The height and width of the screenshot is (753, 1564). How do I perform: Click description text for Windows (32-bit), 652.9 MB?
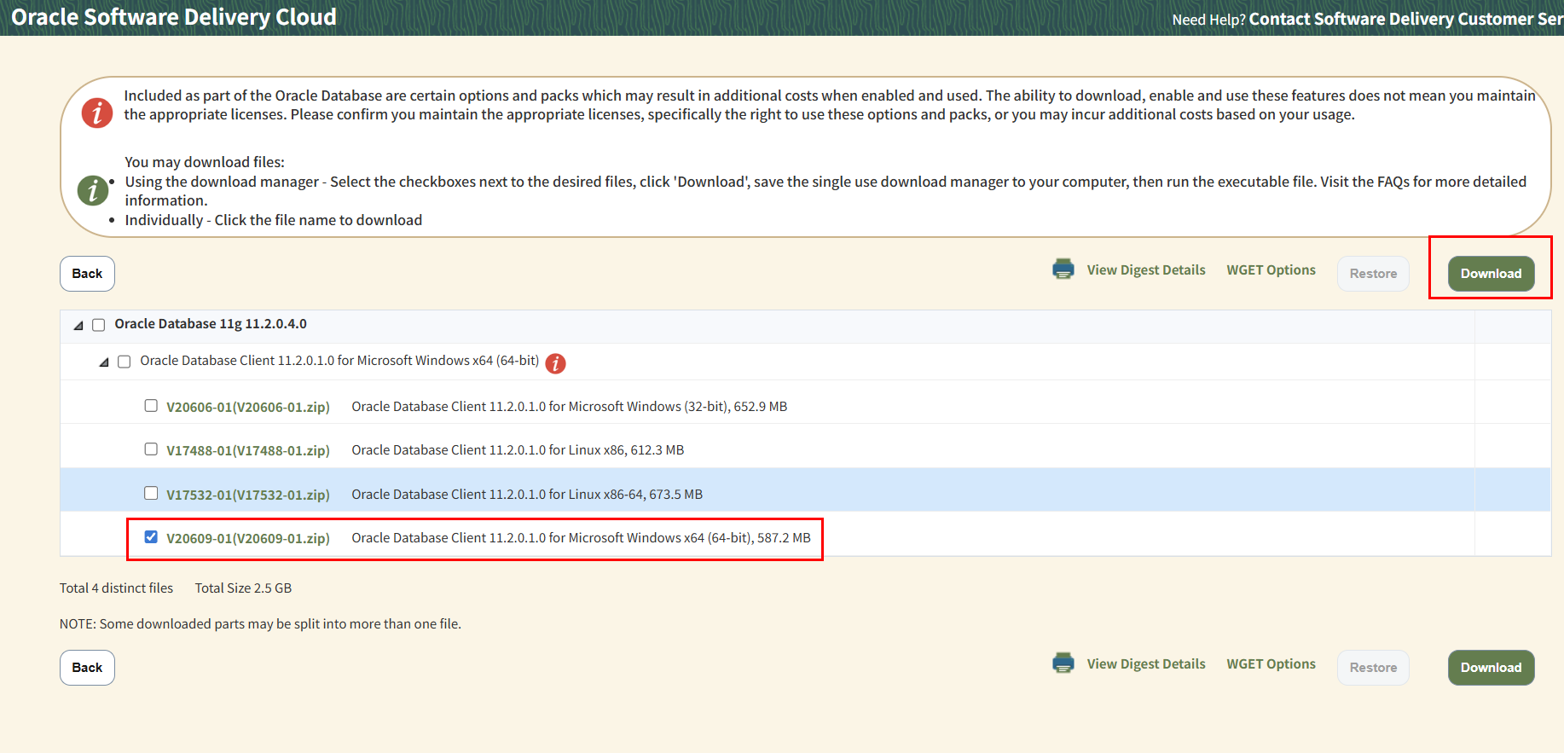570,407
